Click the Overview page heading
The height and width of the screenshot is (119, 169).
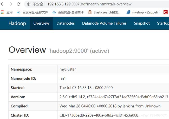pyautogui.click(x=27, y=50)
